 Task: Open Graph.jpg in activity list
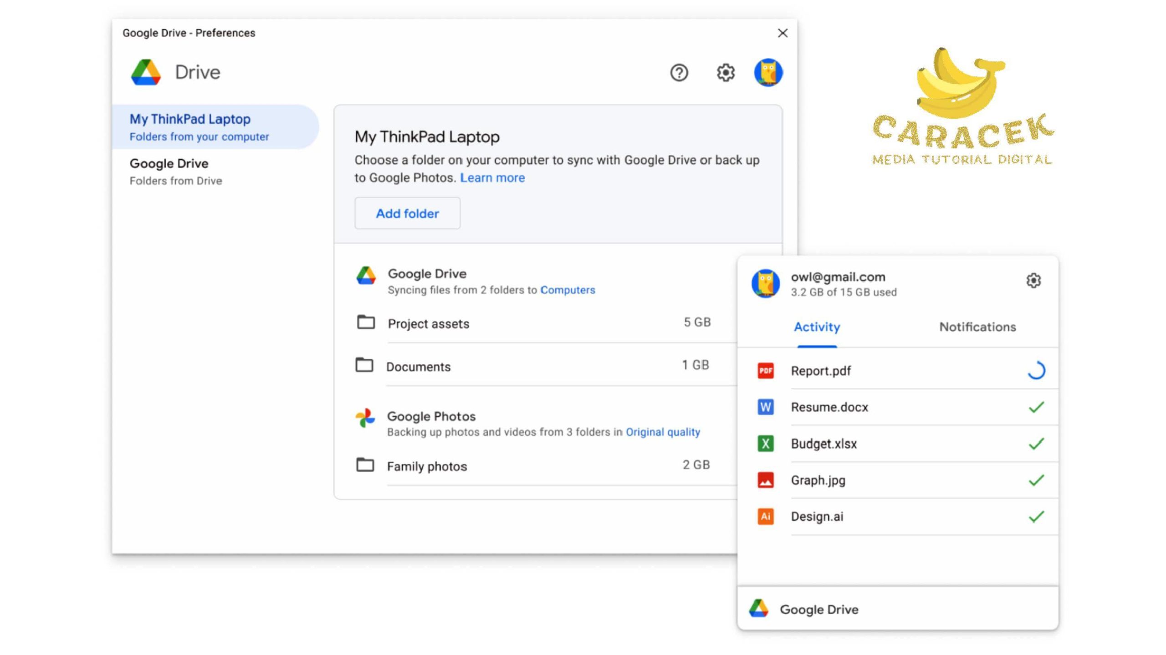[818, 480]
